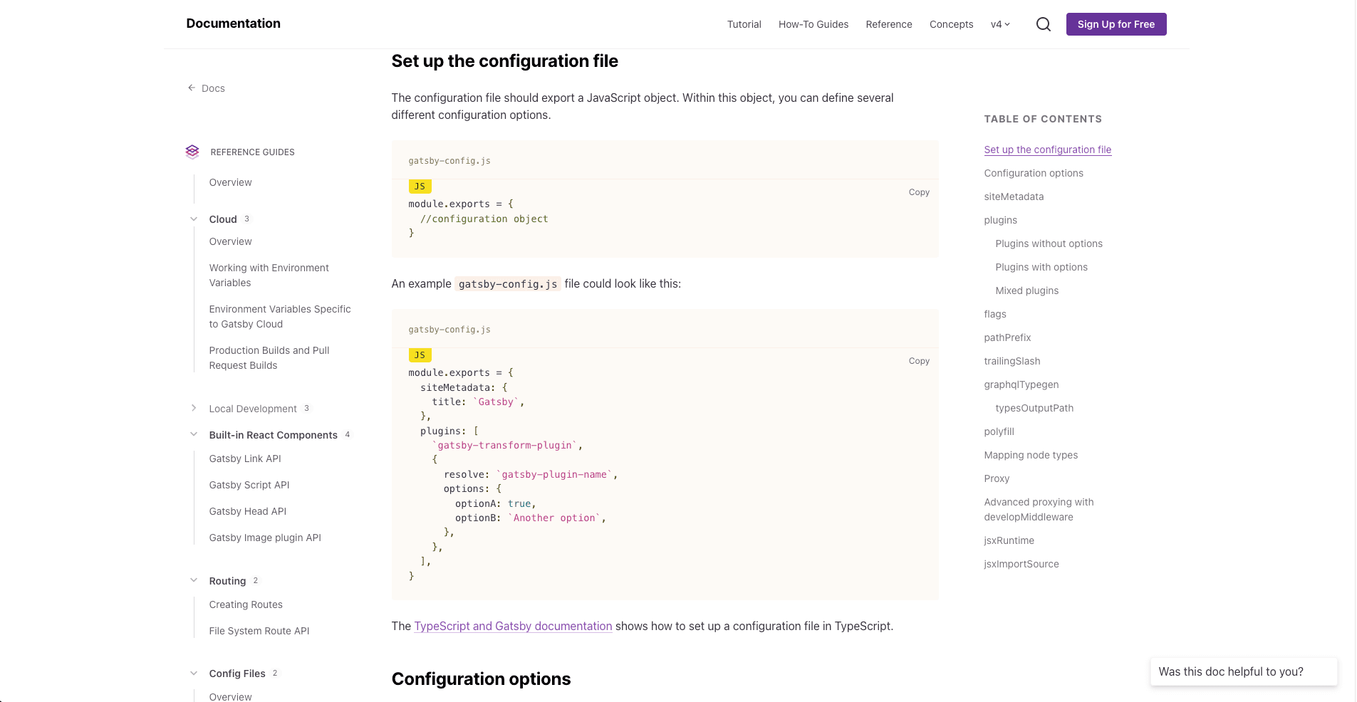Jump to plugins in the table of contents
The image size is (1357, 702).
(1000, 220)
